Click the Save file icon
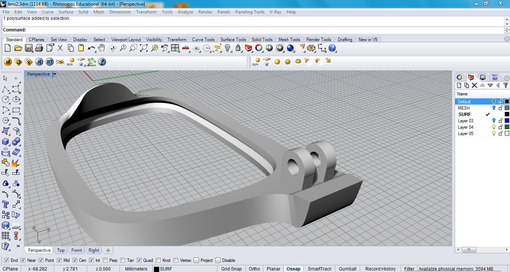The width and height of the screenshot is (510, 272). pos(28,48)
